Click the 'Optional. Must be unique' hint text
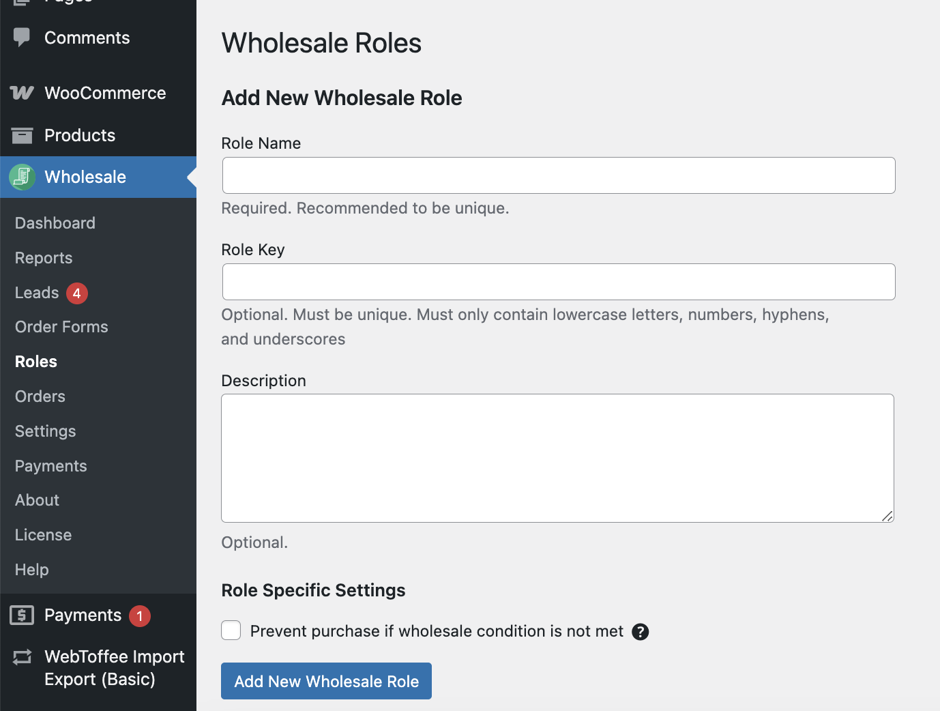This screenshot has width=940, height=711. coord(525,327)
